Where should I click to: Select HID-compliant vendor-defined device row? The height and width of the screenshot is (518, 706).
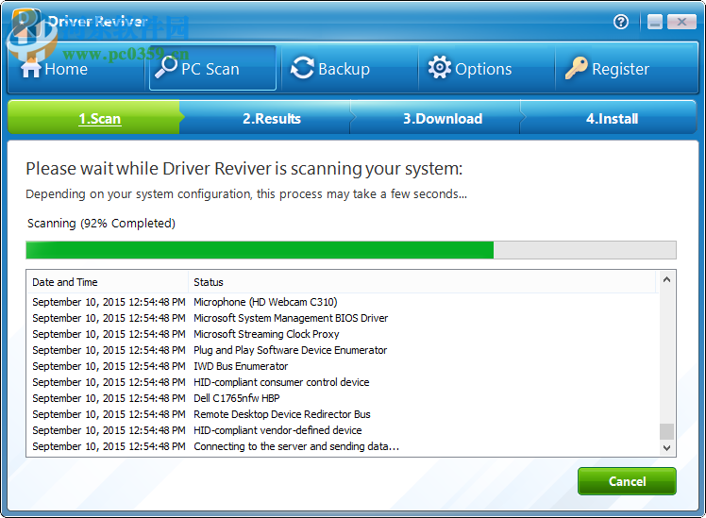click(x=343, y=430)
